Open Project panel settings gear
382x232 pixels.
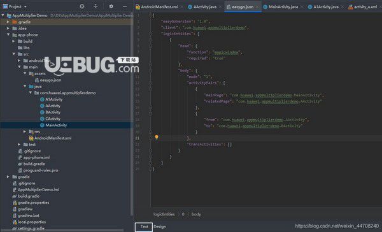coord(111,6)
